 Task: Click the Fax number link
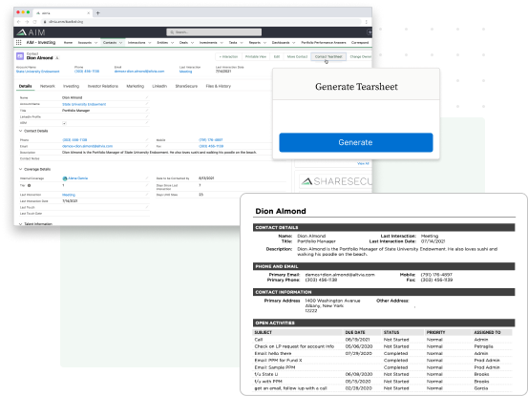211,146
